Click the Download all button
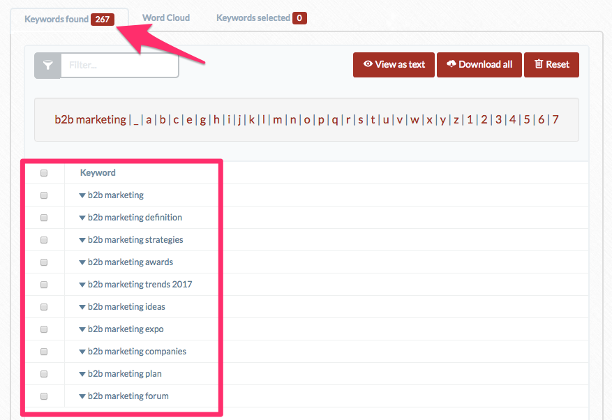This screenshot has height=420, width=612. point(479,64)
